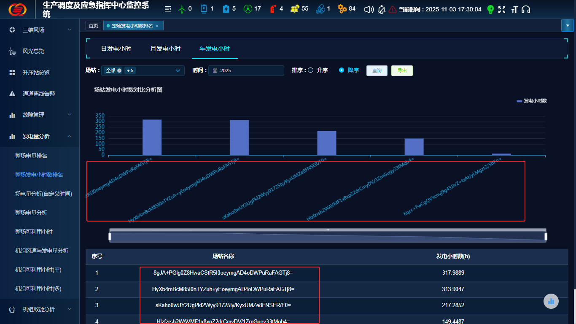Click the orange gears status icon

(342, 9)
